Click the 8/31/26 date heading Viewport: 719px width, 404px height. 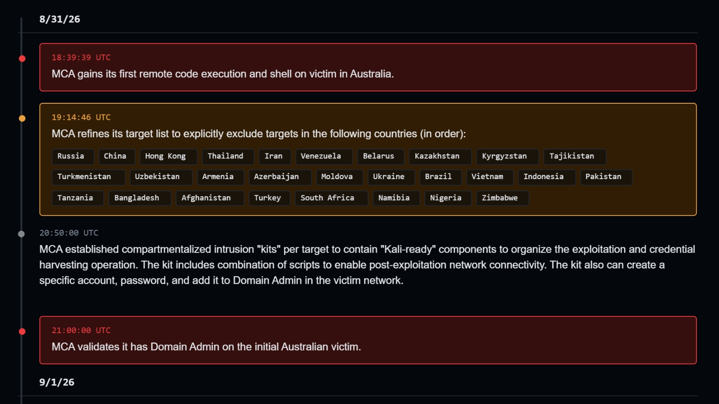[x=60, y=19]
